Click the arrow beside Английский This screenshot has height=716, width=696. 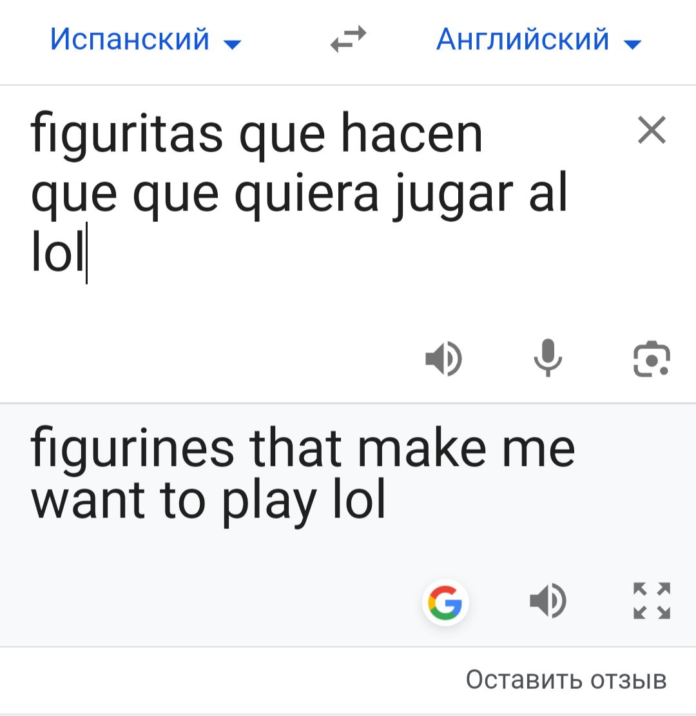pyautogui.click(x=633, y=45)
